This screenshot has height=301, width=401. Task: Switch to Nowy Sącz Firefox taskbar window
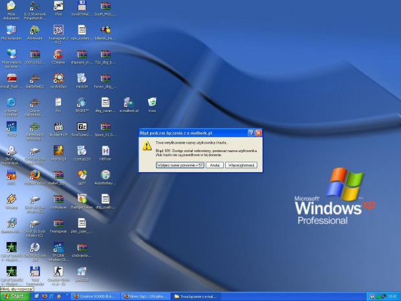pos(146,296)
